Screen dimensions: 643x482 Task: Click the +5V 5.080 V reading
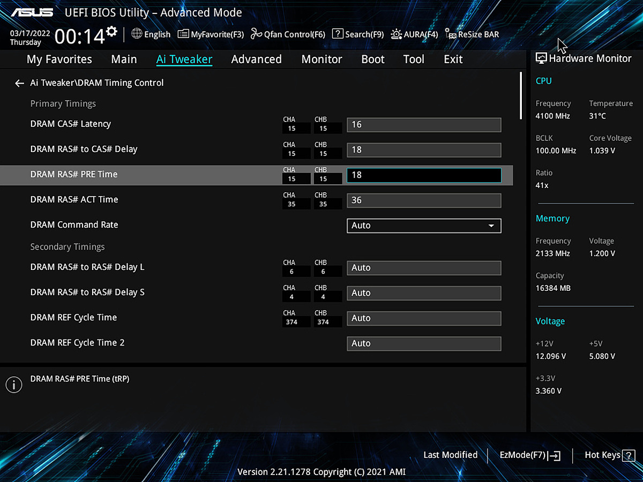point(602,356)
